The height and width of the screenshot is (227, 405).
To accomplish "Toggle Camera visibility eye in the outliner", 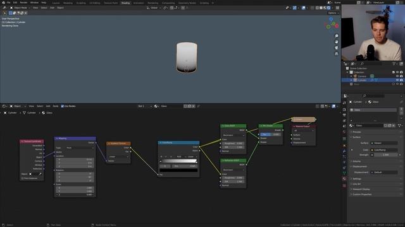I will tap(397, 76).
